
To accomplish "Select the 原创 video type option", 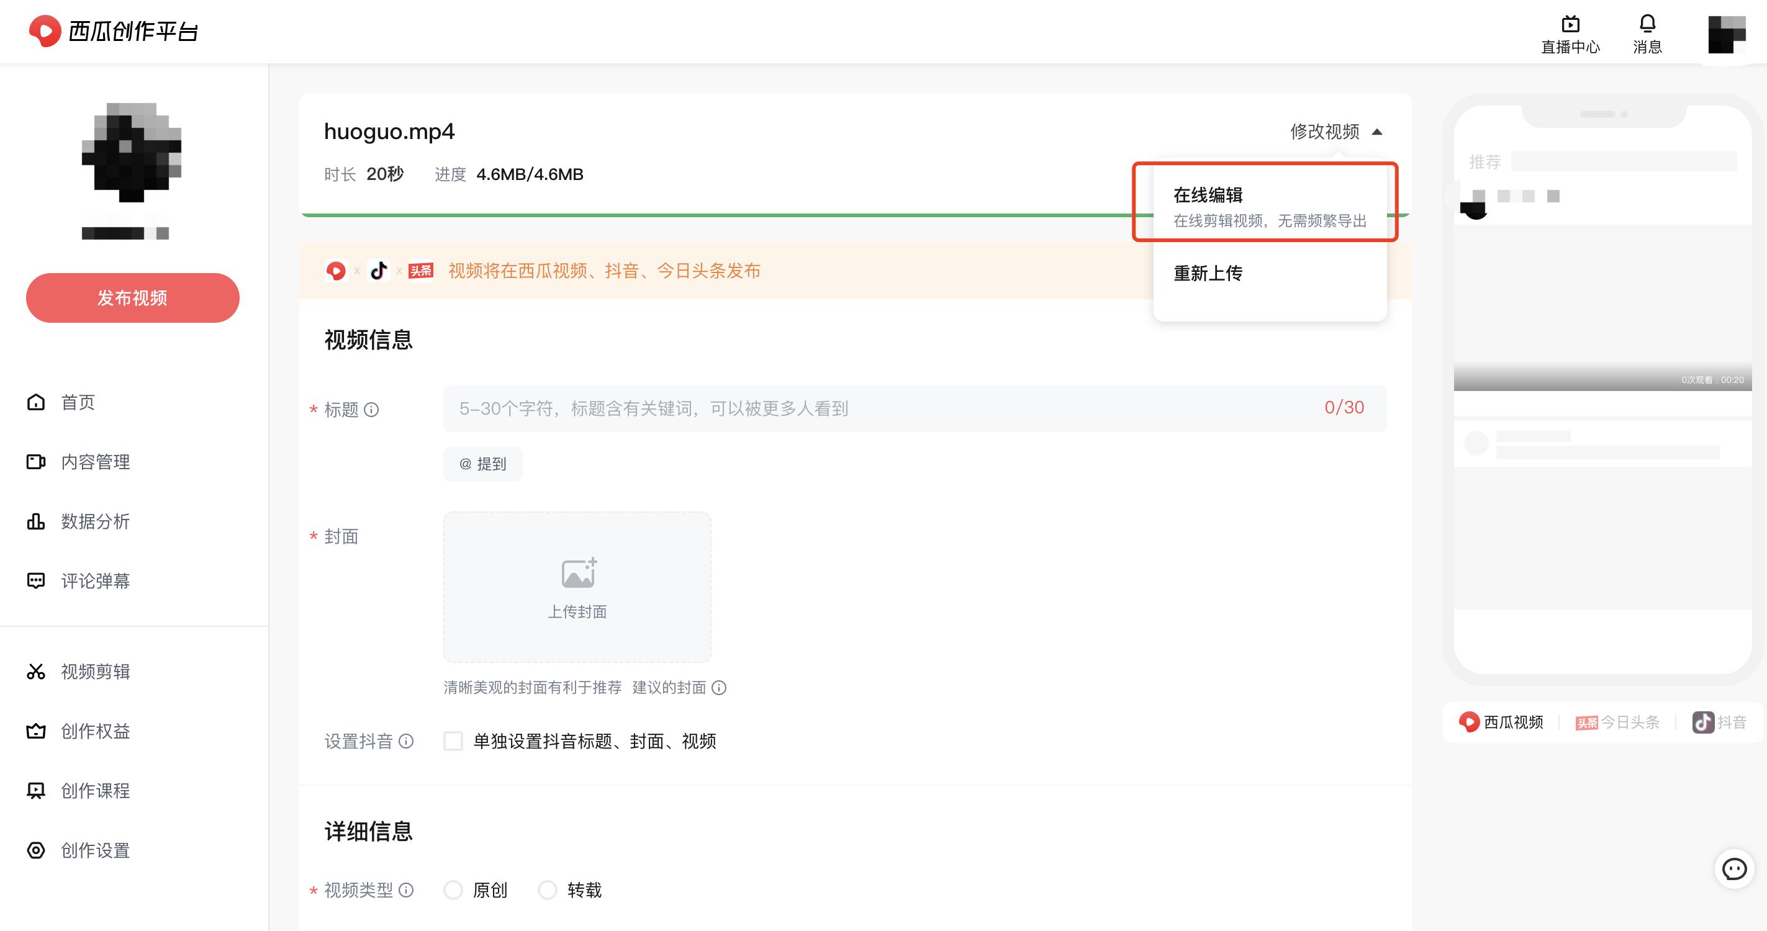I will click(x=453, y=889).
